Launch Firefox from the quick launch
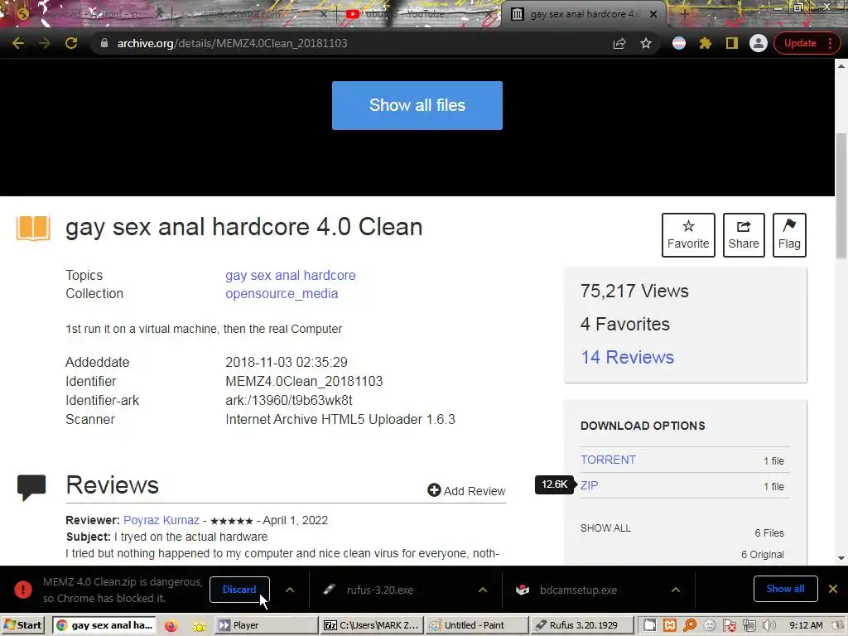The width and height of the screenshot is (848, 636). (x=171, y=626)
